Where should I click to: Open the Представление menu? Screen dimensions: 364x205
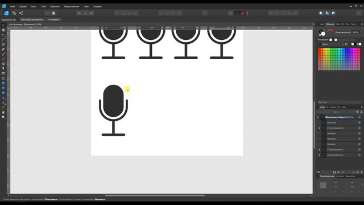click(x=72, y=6)
